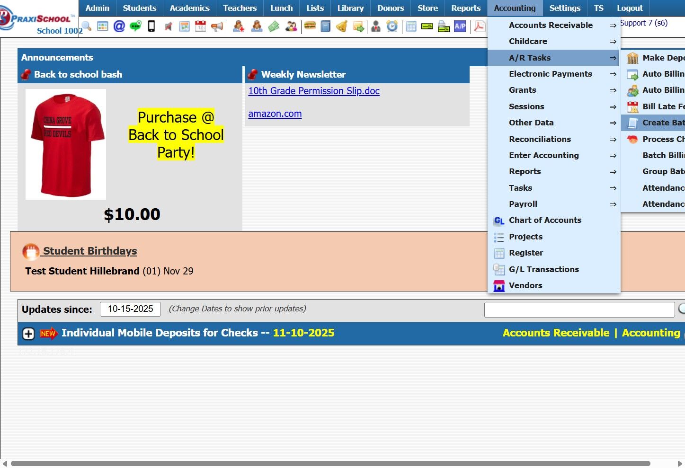Select Register from the Accounting menu
Viewport: 685px width, 468px height.
(554, 253)
